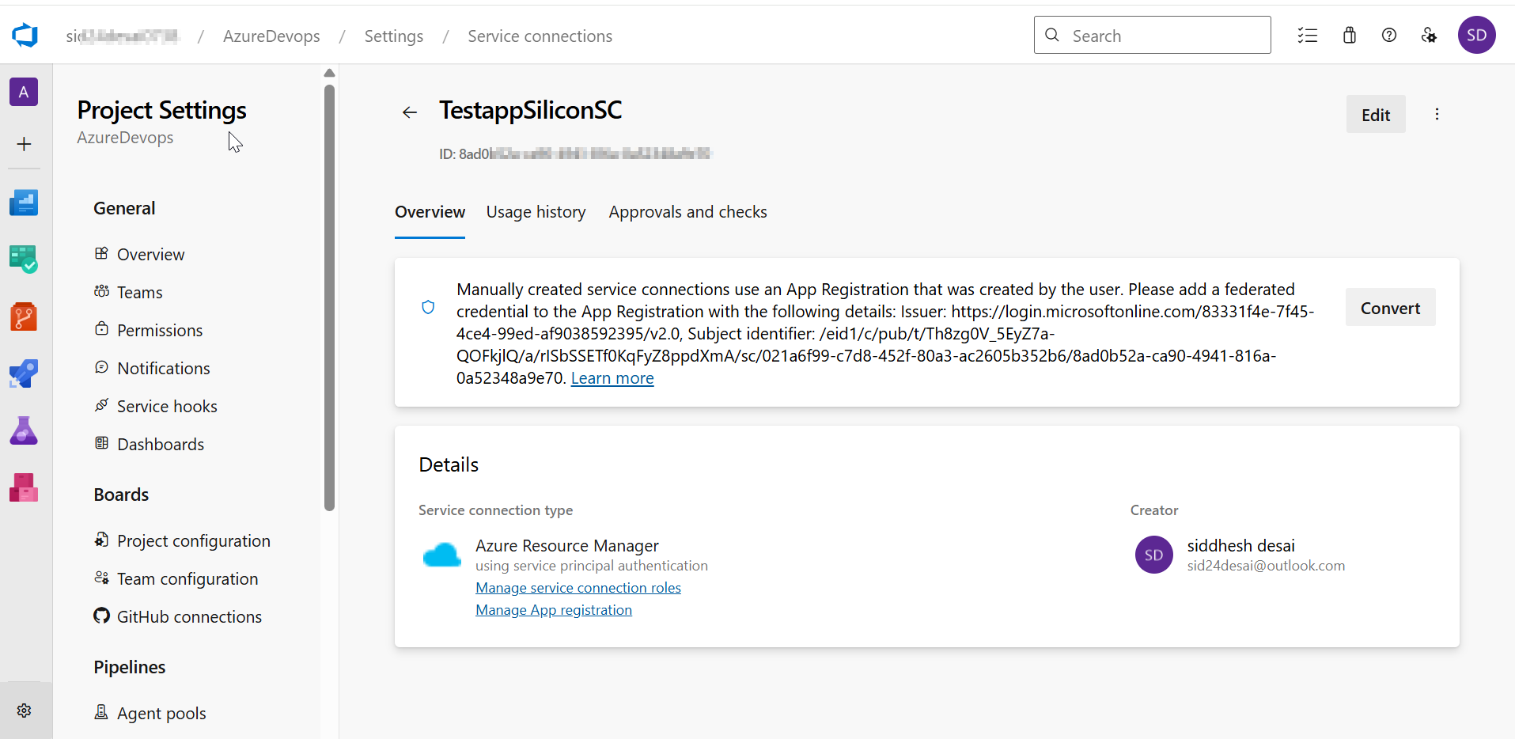Open the Test Plans flask icon
This screenshot has width=1515, height=739.
(24, 430)
